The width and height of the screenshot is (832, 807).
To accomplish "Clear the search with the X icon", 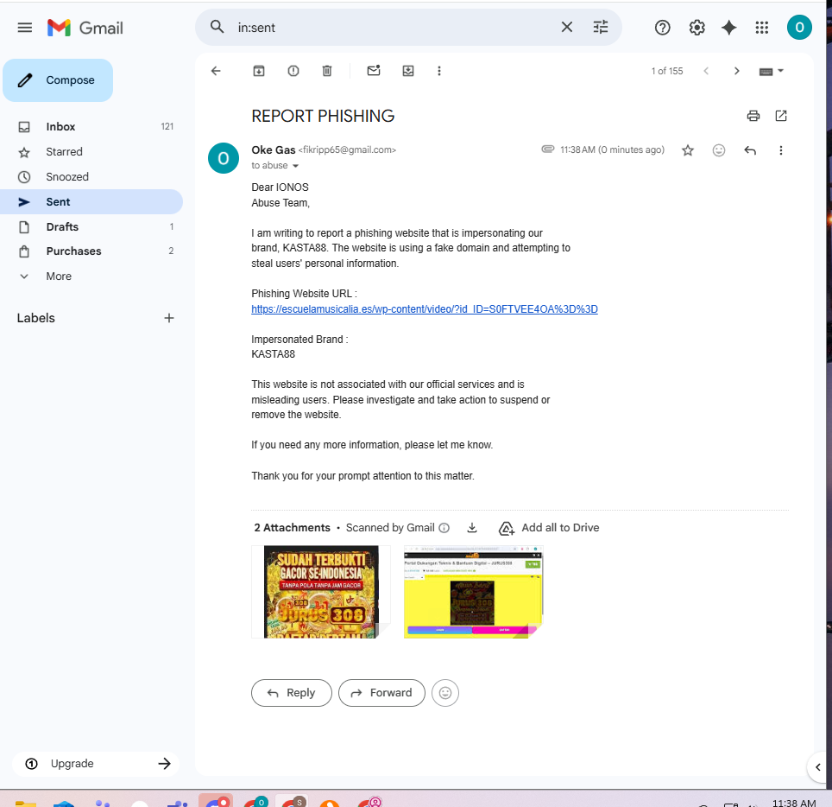I will tap(567, 27).
